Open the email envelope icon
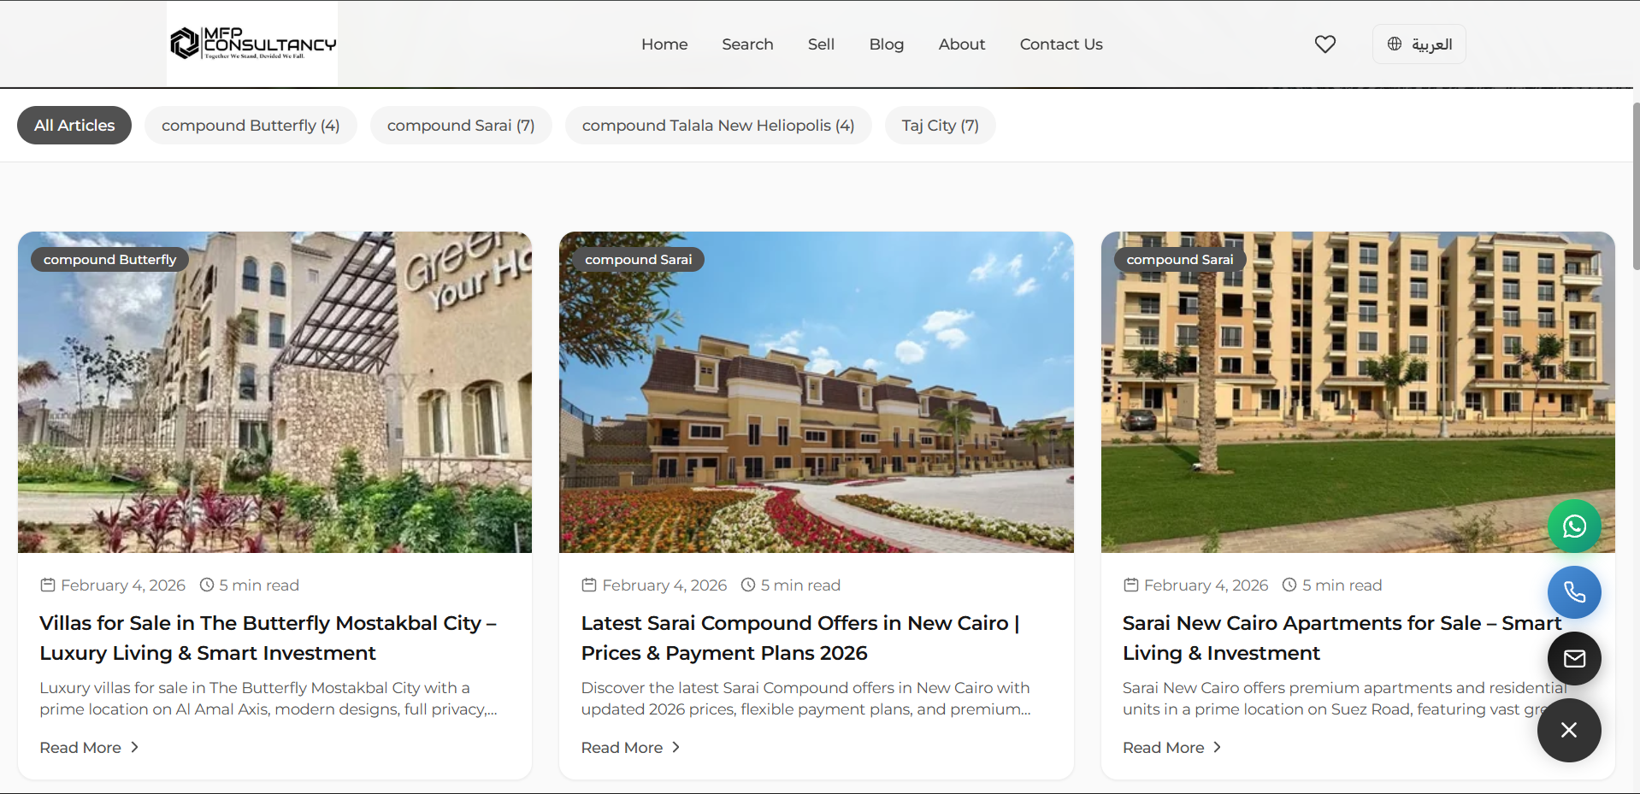The height and width of the screenshot is (794, 1640). [1573, 658]
